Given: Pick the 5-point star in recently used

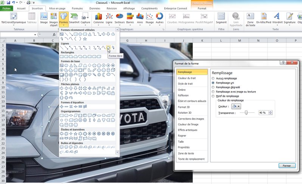Looking at the screenshot, I should point(85,39).
